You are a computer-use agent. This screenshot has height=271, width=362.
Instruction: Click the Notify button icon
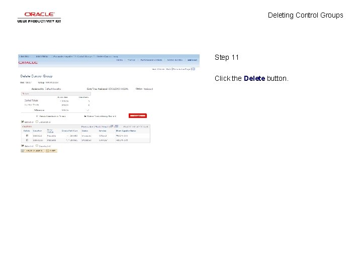point(47,151)
